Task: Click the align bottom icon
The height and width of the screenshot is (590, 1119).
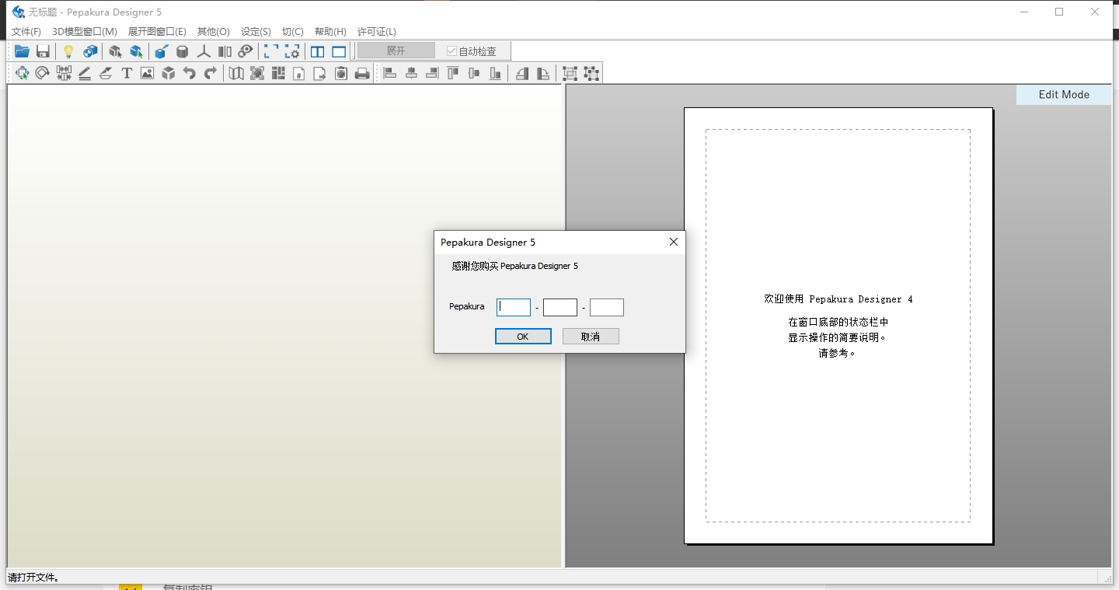Action: (495, 73)
